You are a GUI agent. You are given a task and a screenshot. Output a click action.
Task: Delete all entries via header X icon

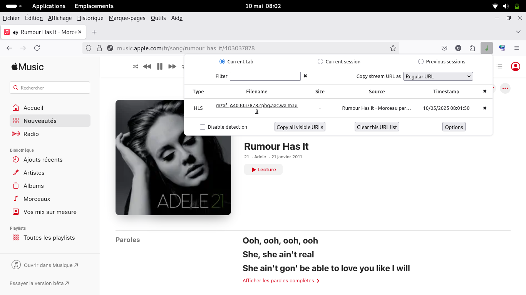point(485,91)
